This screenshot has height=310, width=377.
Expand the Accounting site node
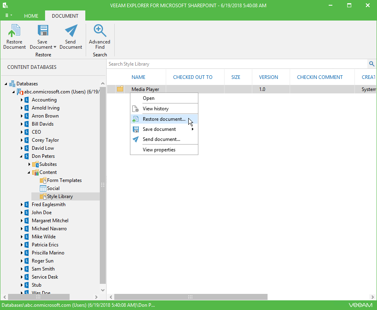22,100
